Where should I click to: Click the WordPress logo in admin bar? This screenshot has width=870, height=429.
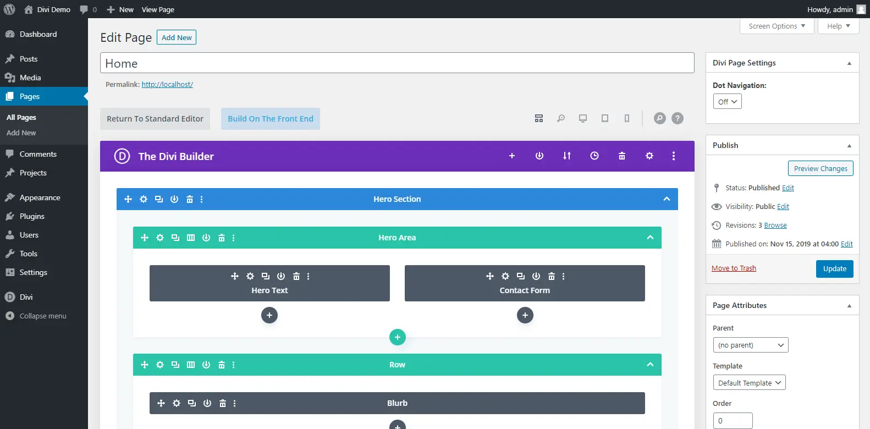9,9
